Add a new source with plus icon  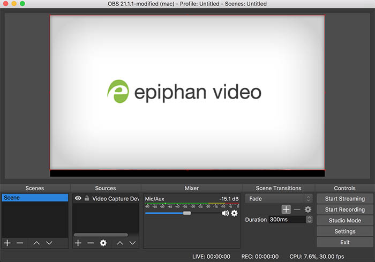click(78, 243)
